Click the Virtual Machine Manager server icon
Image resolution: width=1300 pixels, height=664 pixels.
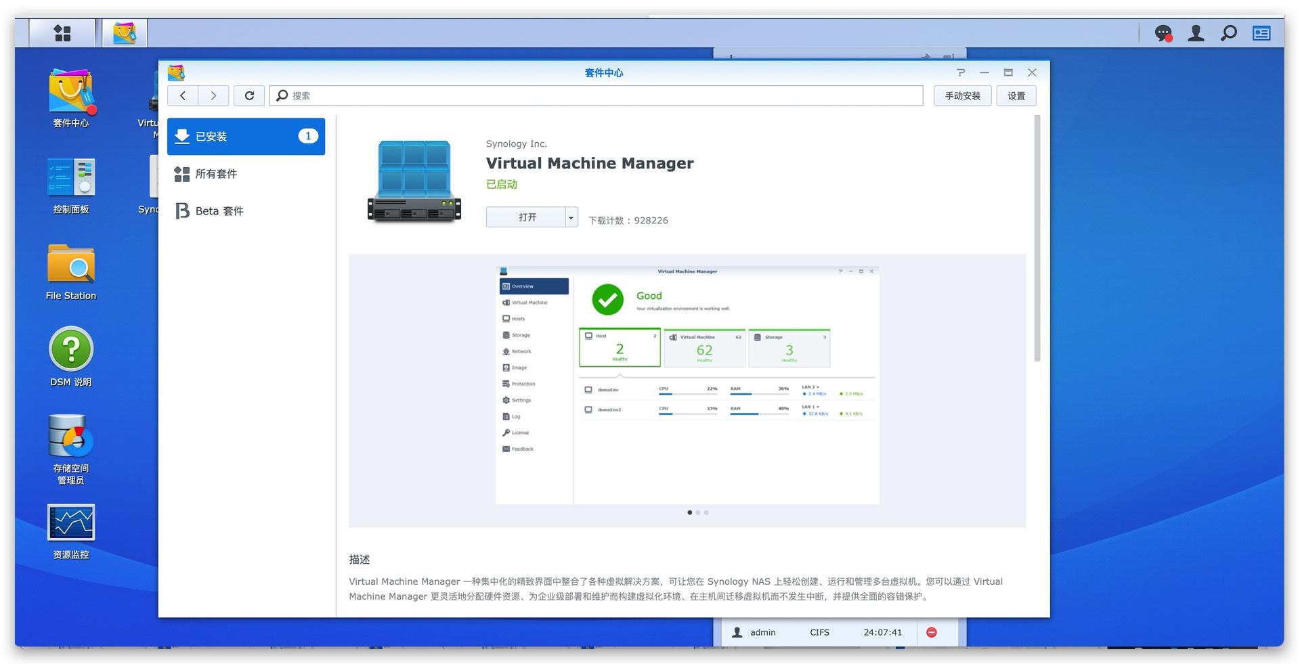click(x=414, y=181)
